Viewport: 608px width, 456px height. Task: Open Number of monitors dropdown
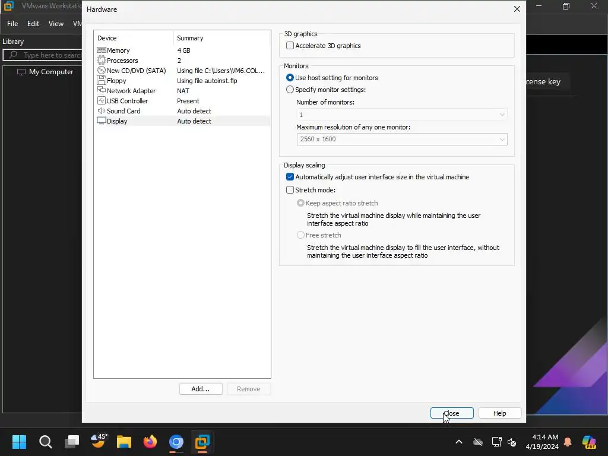point(402,115)
